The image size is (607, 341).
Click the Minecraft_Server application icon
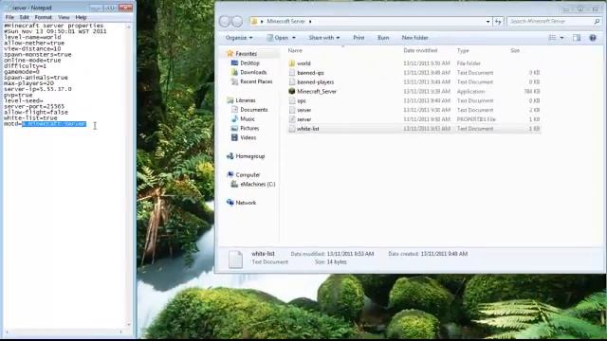point(292,91)
